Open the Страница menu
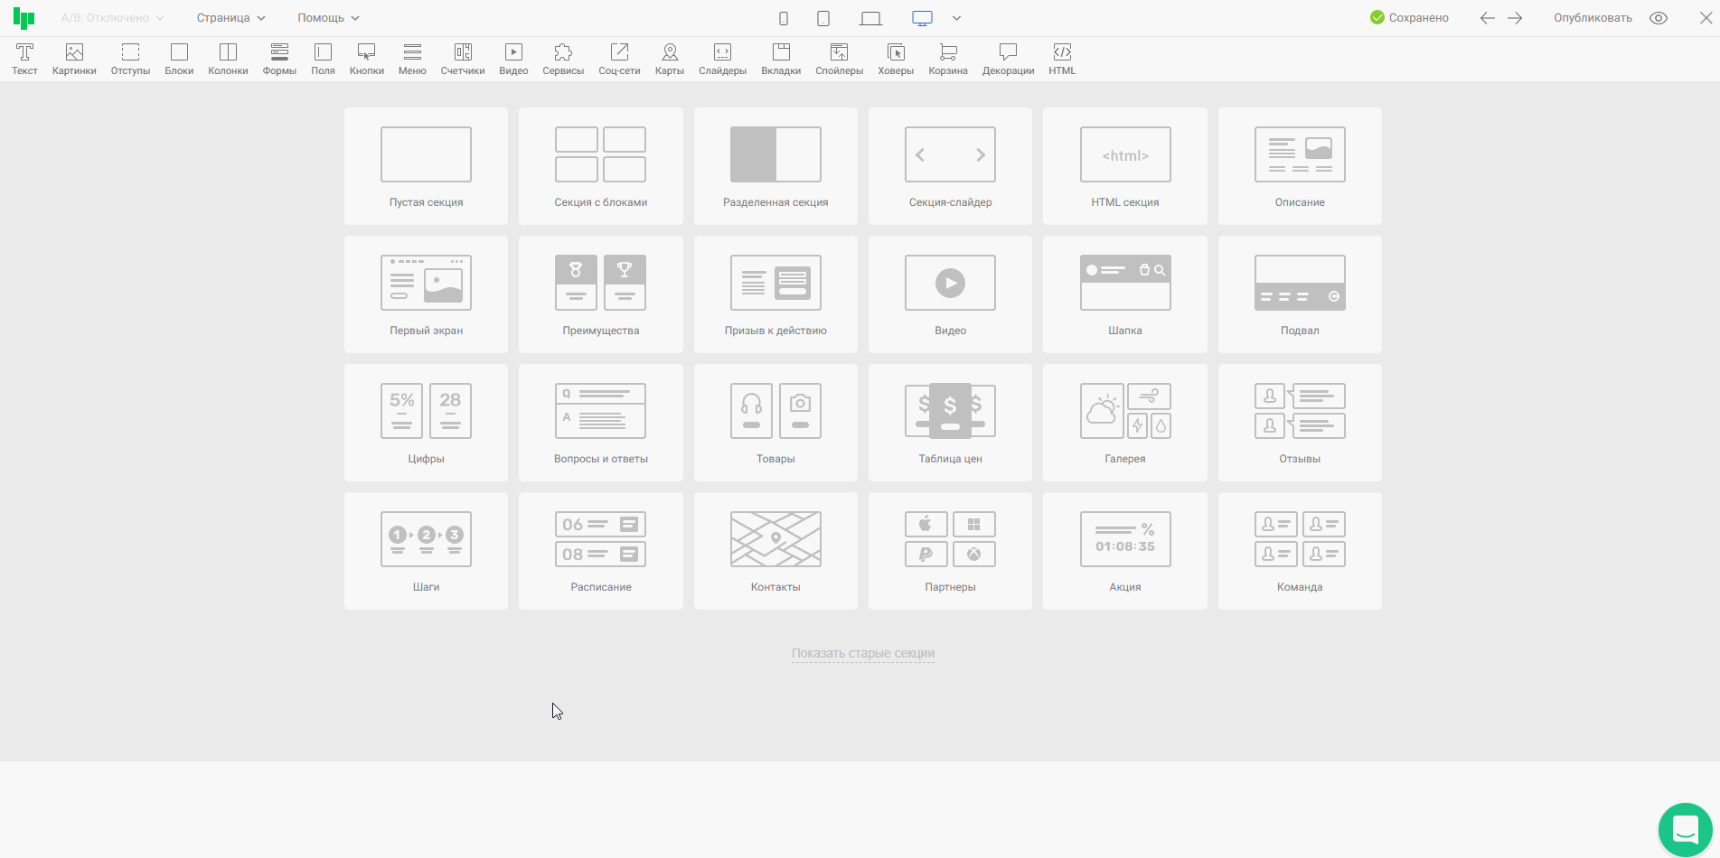The image size is (1720, 858). coord(230,18)
